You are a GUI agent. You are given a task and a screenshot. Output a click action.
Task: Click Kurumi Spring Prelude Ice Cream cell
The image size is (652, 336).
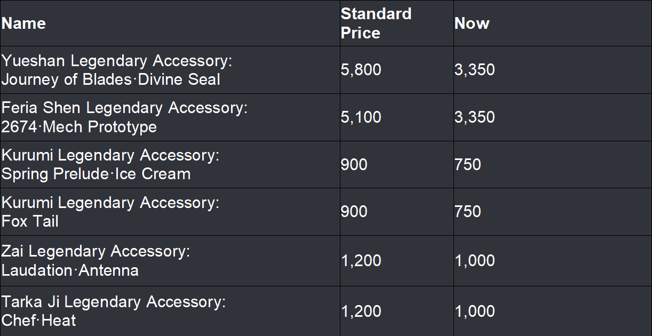coord(110,165)
